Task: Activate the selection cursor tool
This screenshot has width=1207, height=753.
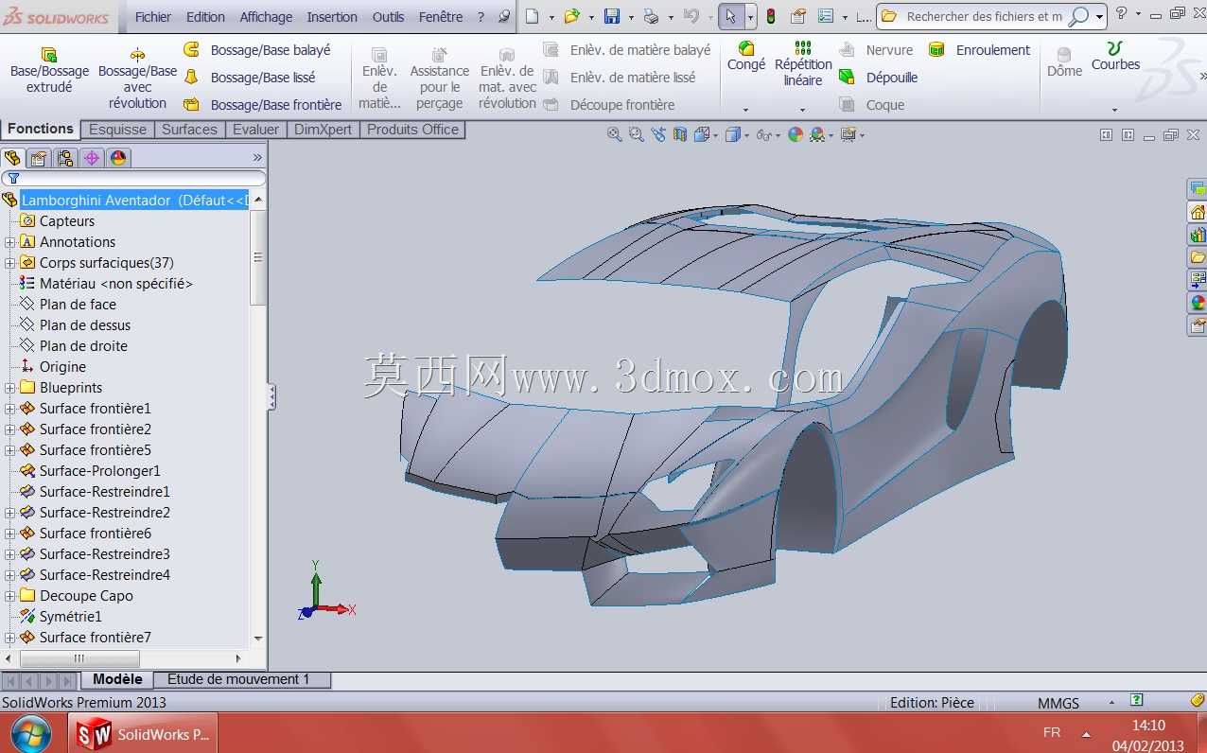Action: [730, 16]
